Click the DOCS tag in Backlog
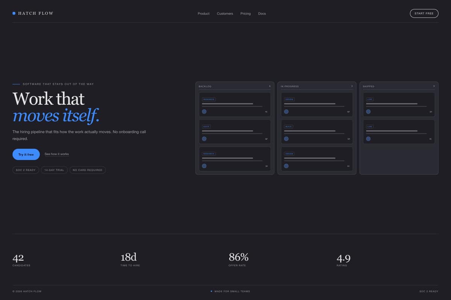451x300 pixels. [x=206, y=126]
